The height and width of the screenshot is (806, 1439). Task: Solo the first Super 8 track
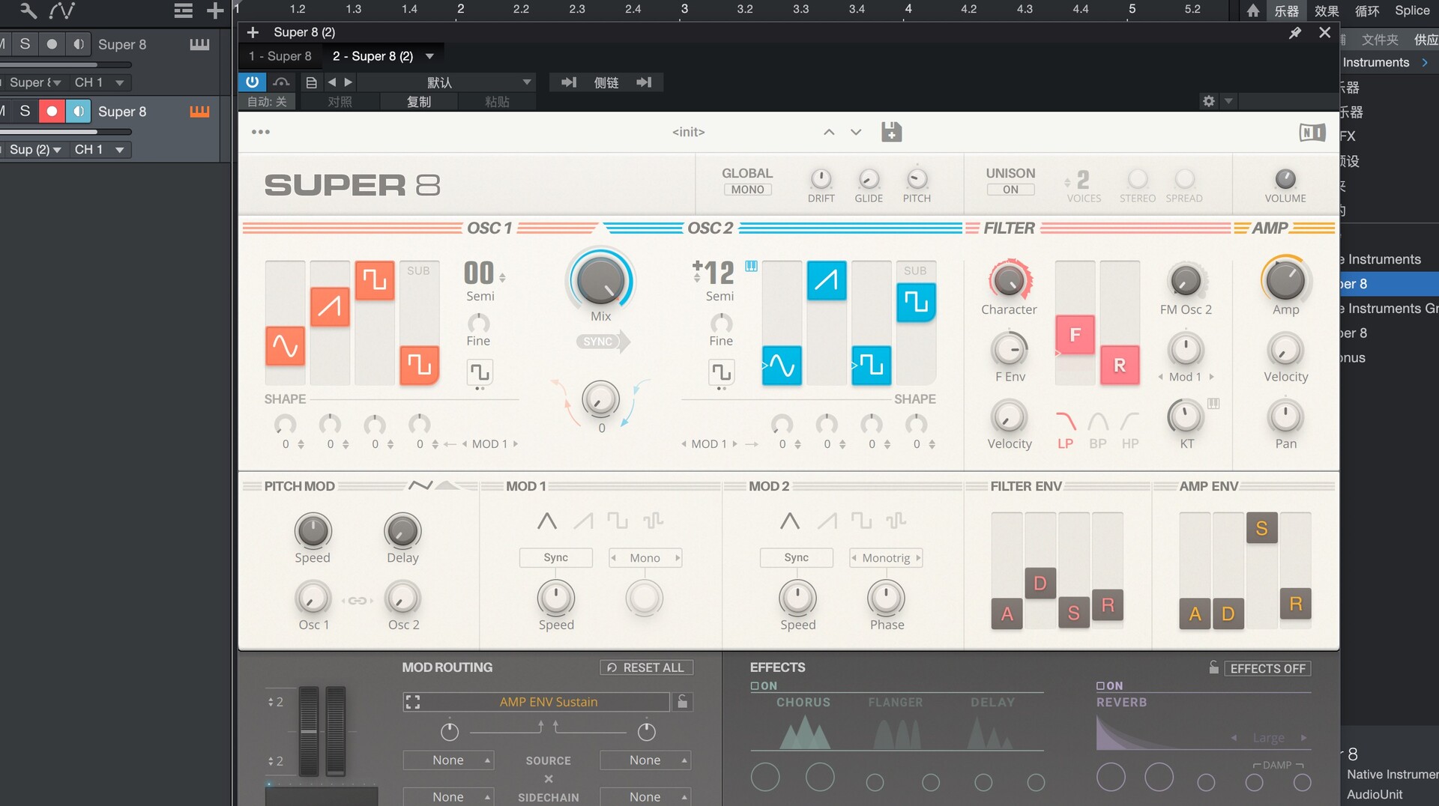click(25, 44)
